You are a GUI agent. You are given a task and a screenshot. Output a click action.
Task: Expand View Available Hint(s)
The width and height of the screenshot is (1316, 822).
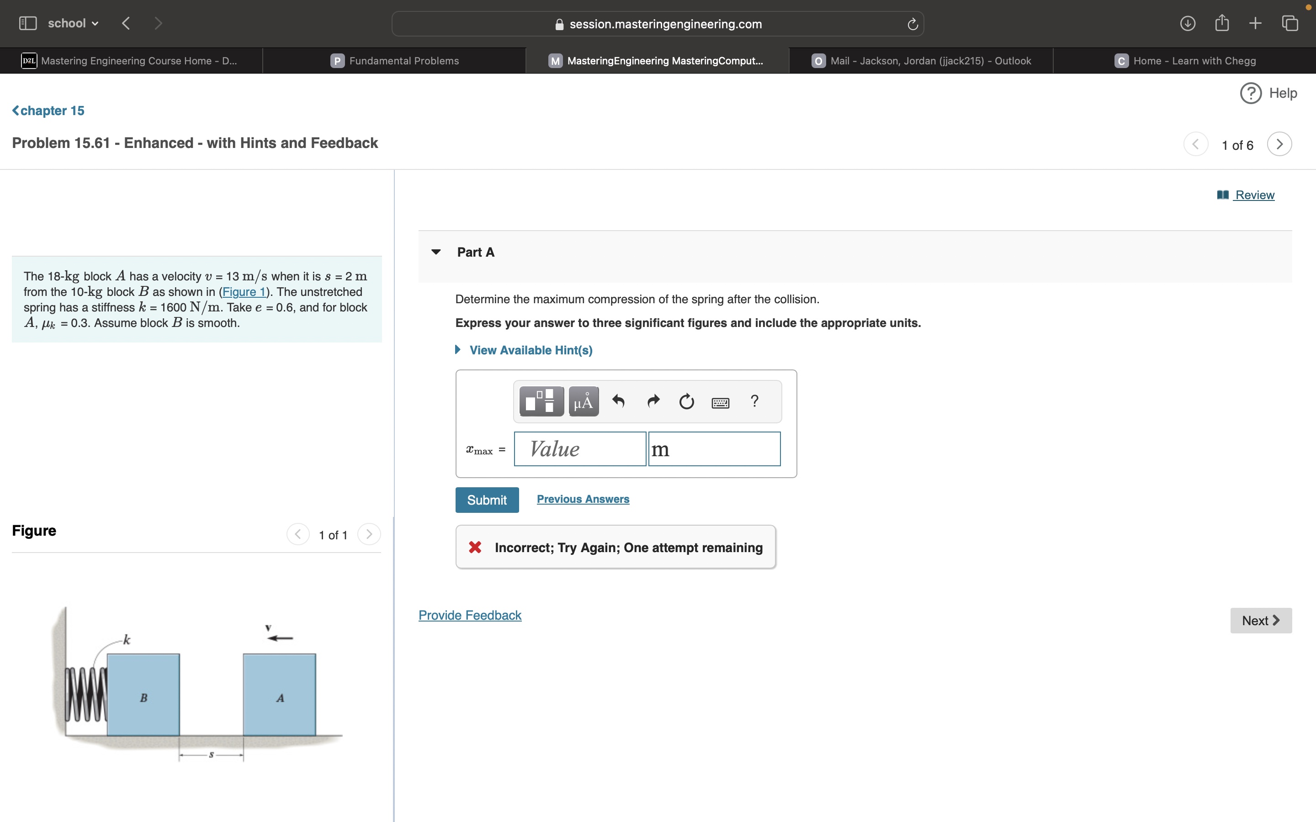coord(530,350)
